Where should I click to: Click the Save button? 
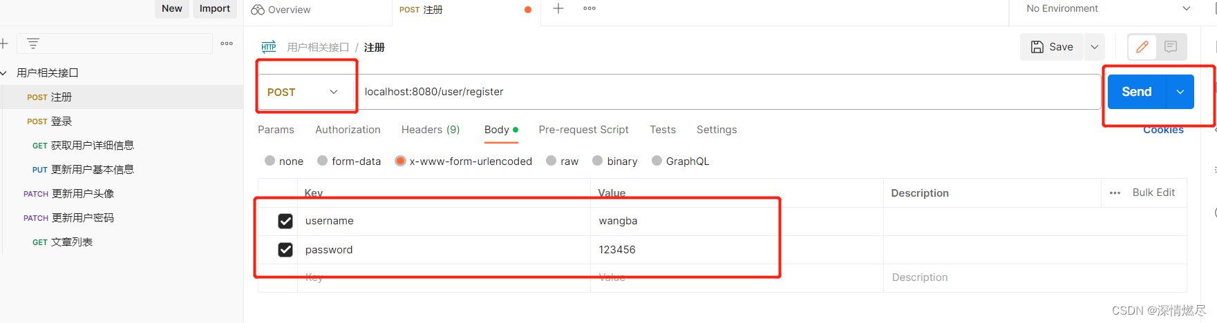pos(1052,47)
